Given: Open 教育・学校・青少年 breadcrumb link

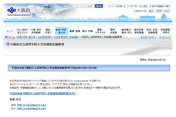Looking at the screenshot, I should tap(26, 37).
